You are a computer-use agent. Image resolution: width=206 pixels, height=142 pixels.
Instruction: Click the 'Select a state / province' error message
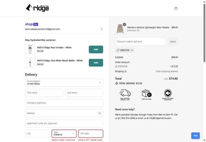click(63, 140)
